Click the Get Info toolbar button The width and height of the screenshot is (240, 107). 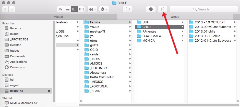[x=151, y=9]
